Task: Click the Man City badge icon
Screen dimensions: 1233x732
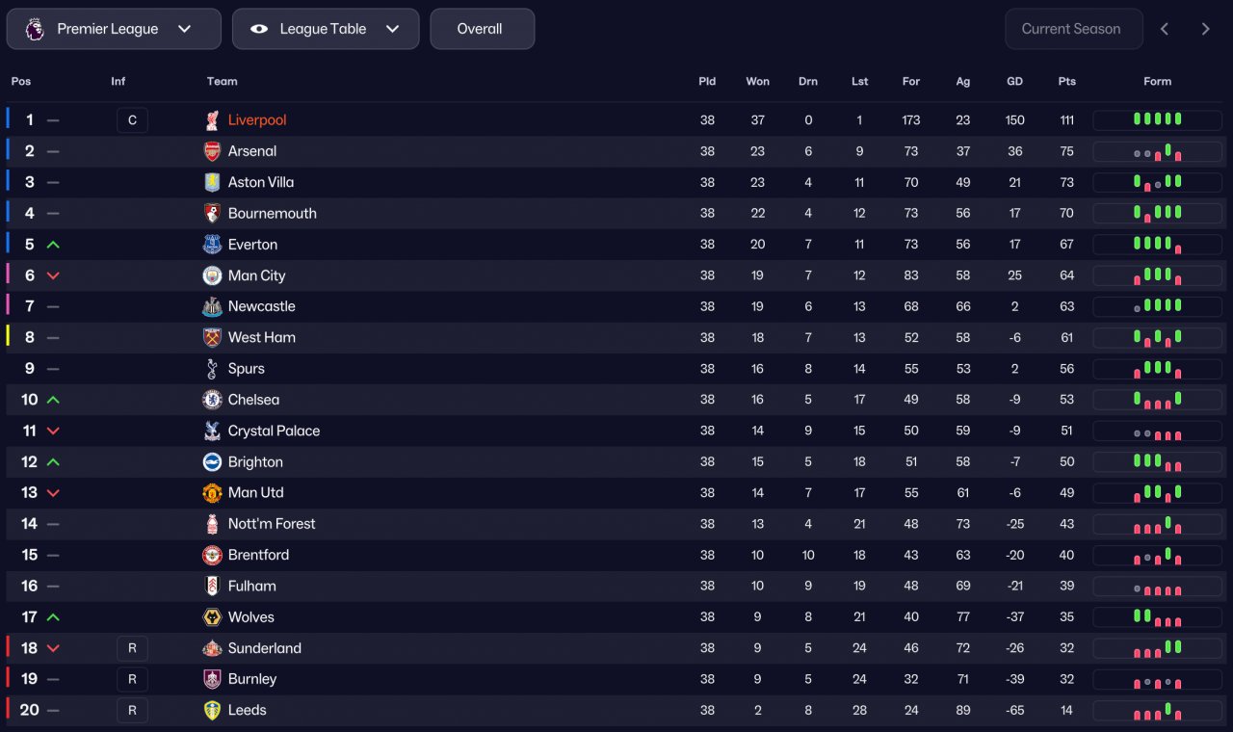Action: 212,275
